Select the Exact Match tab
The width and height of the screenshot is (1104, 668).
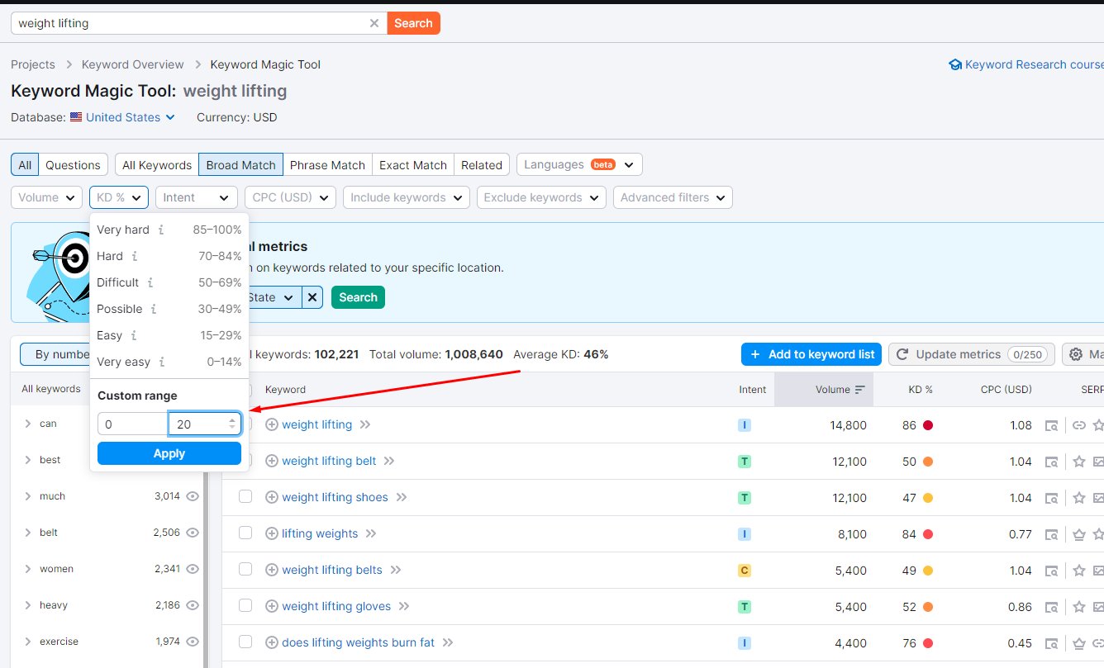tap(413, 165)
